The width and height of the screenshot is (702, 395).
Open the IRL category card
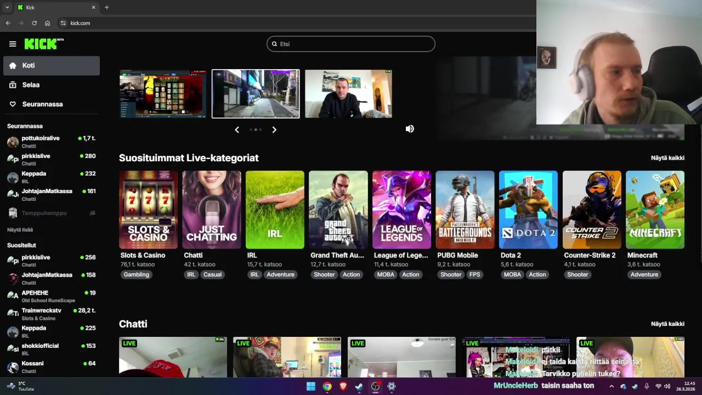pyautogui.click(x=275, y=210)
